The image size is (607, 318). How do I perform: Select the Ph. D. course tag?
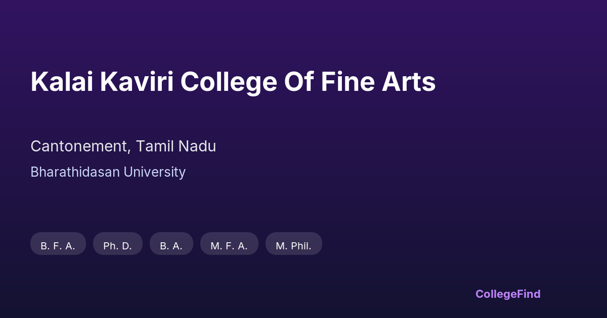(x=117, y=246)
